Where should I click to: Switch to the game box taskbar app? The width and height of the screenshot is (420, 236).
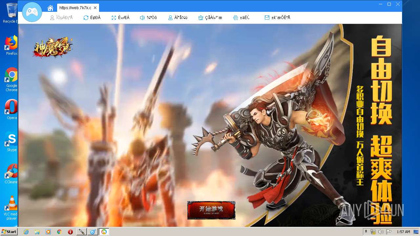click(104, 232)
